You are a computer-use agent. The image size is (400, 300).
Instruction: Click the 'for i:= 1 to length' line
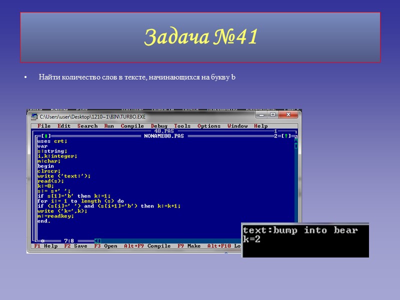click(x=80, y=201)
